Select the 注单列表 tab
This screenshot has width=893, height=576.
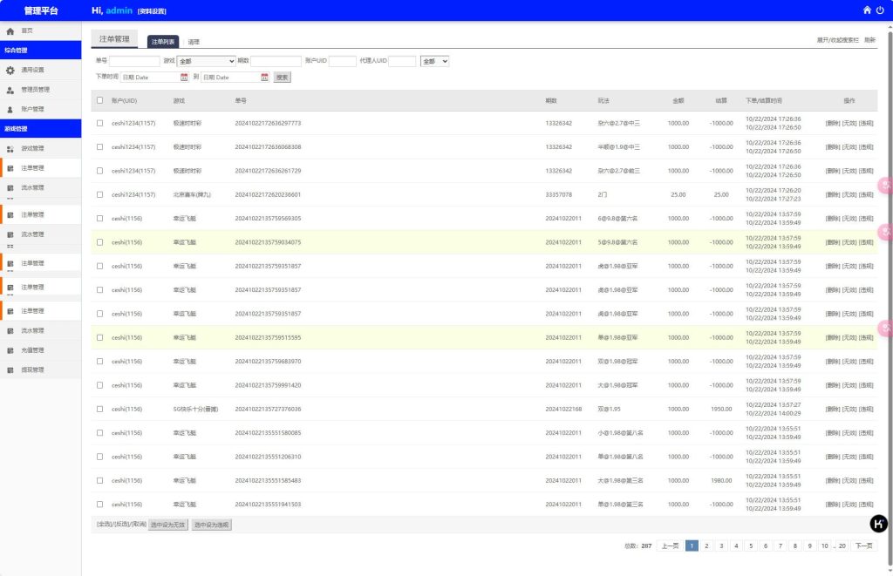tap(163, 42)
